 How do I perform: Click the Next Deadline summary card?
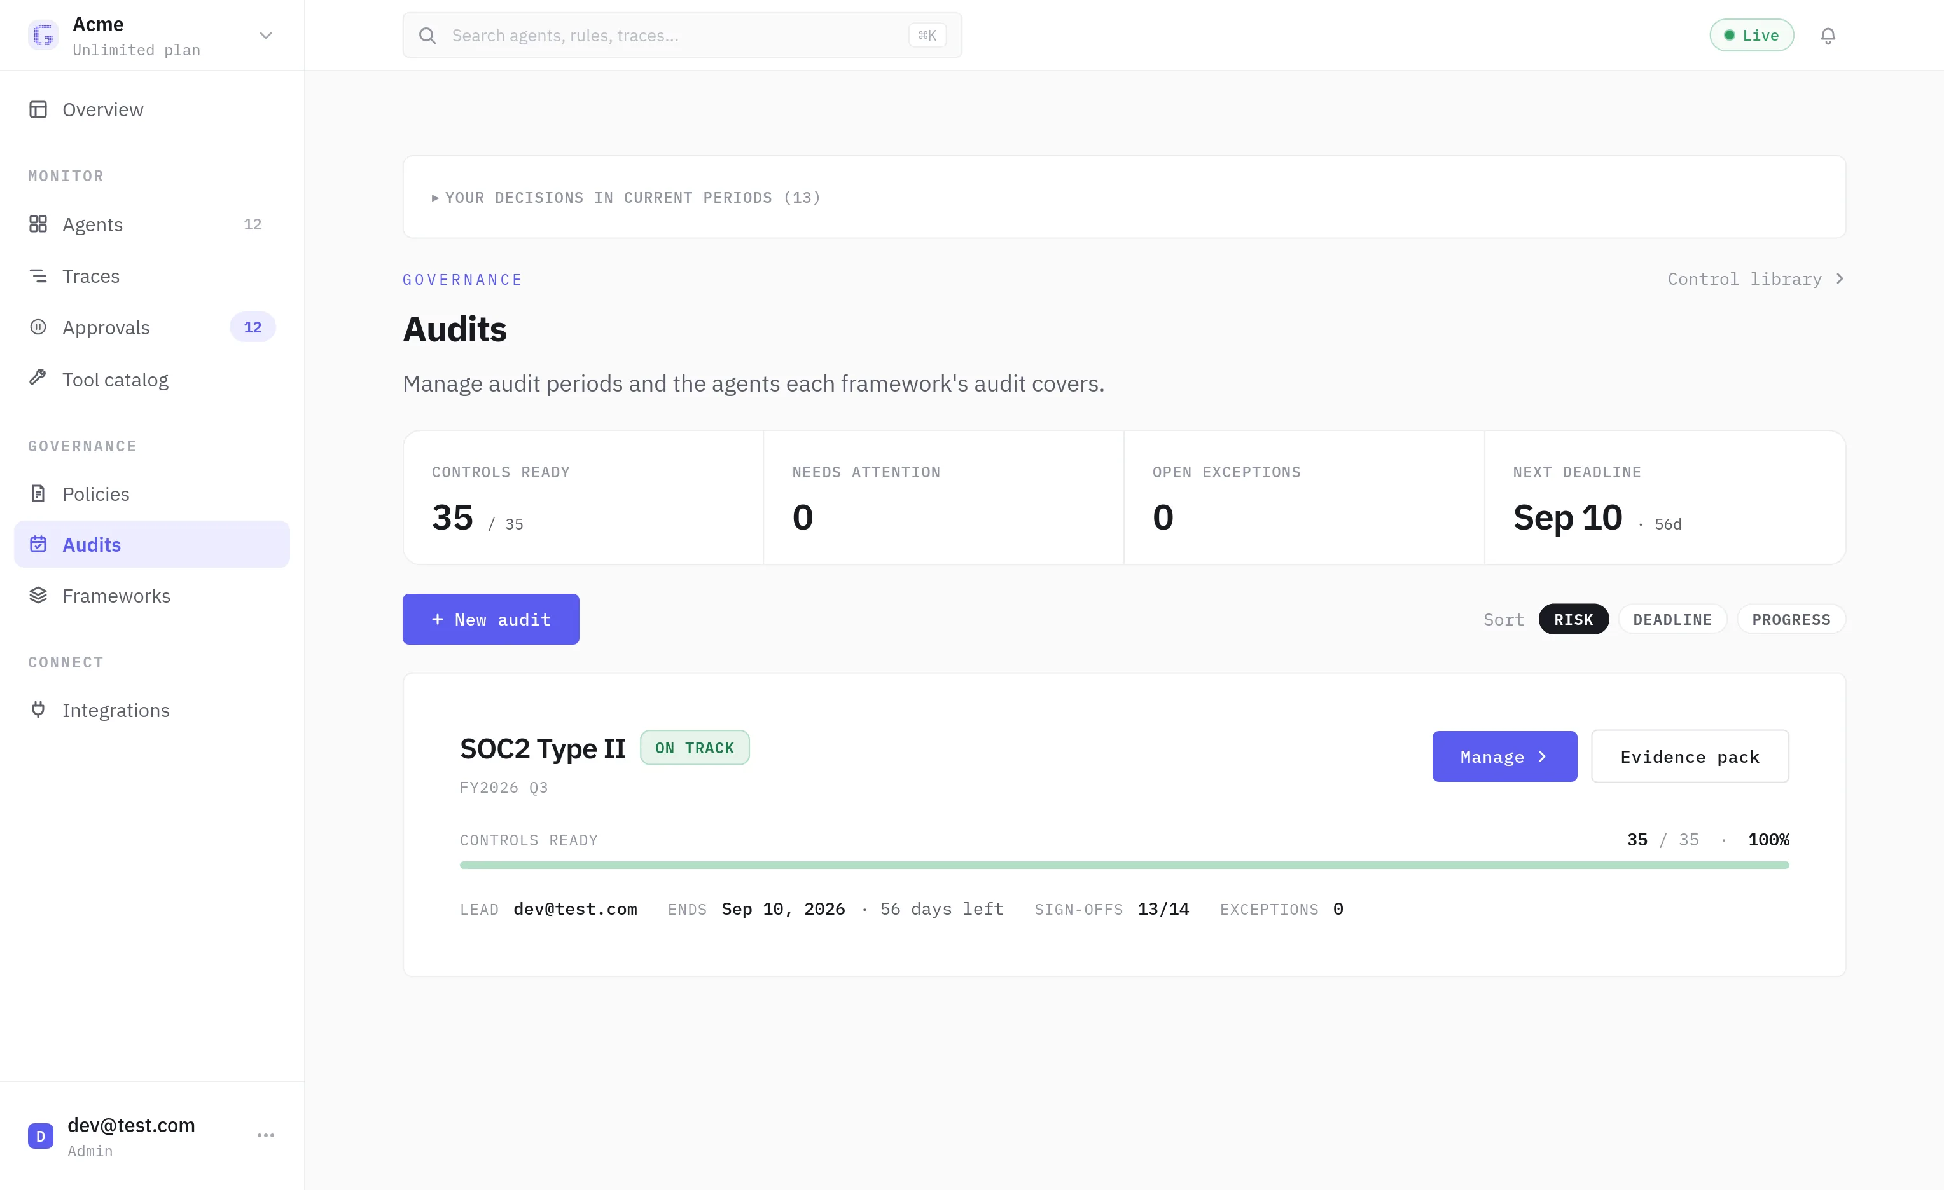[1665, 498]
